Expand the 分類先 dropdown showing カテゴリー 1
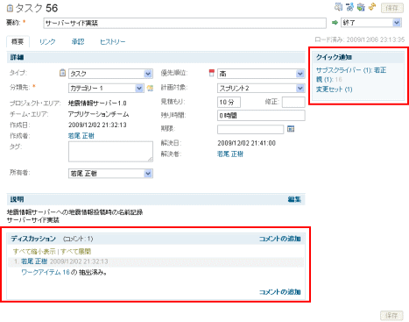This screenshot has height=322, width=409. click(x=106, y=88)
